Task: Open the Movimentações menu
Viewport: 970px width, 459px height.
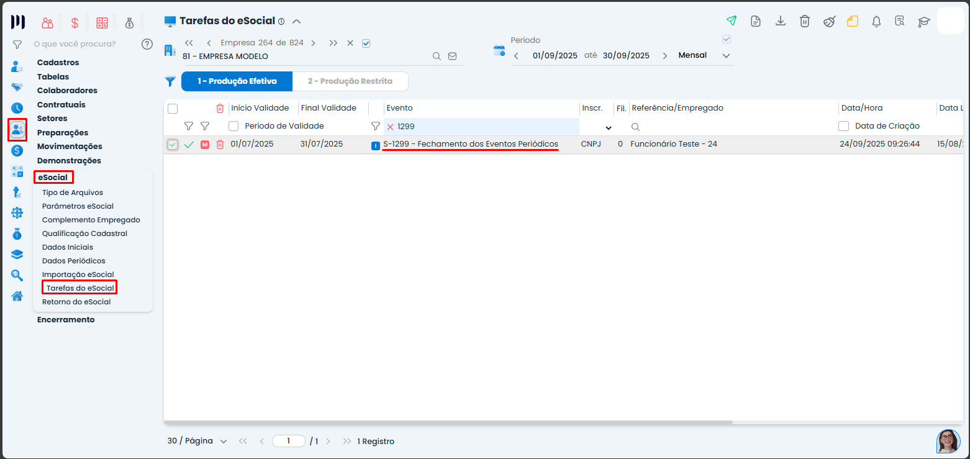Action: tap(70, 147)
